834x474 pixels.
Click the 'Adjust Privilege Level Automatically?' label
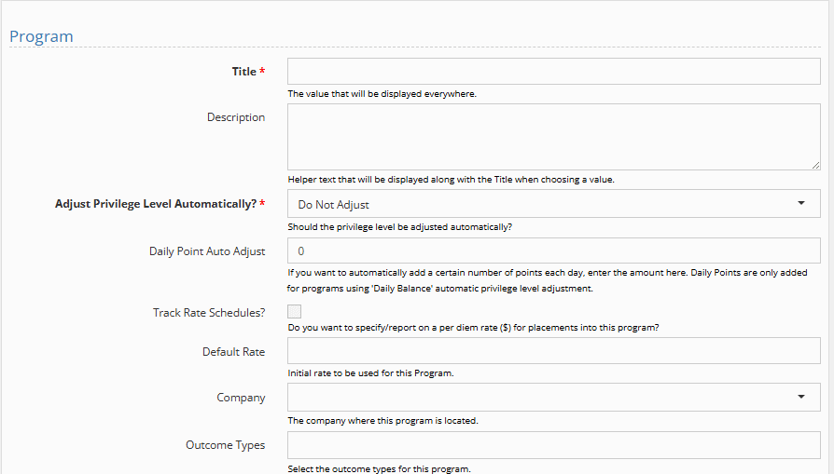pyautogui.click(x=155, y=204)
